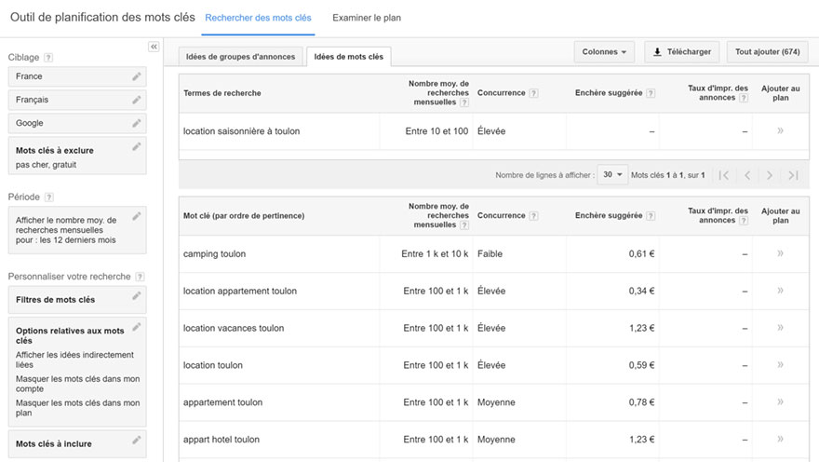
Task: Jump to last page arrow
Action: [793, 175]
